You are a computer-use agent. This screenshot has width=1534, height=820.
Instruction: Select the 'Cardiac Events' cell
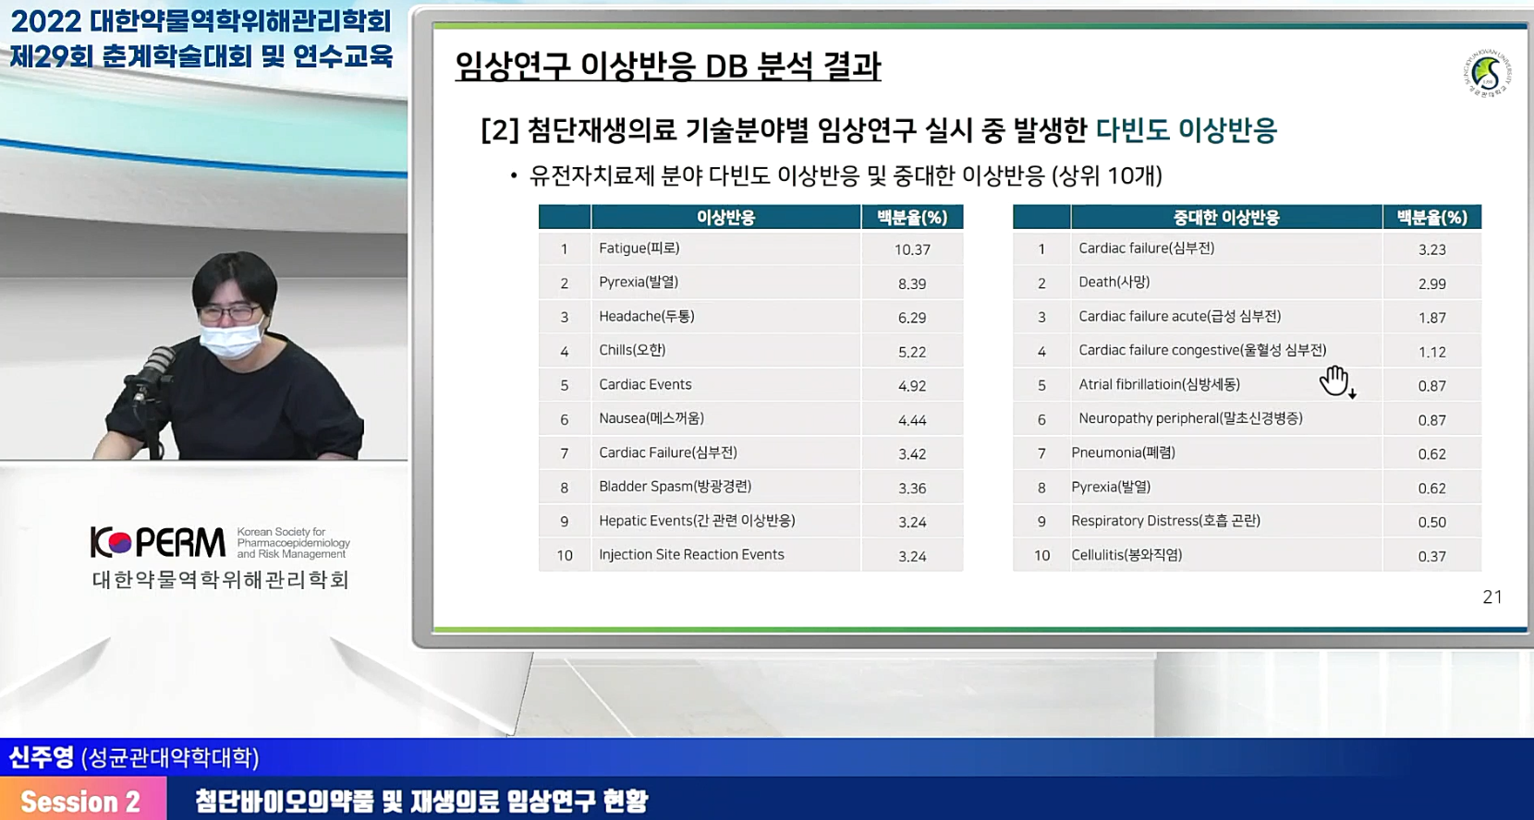tap(726, 385)
